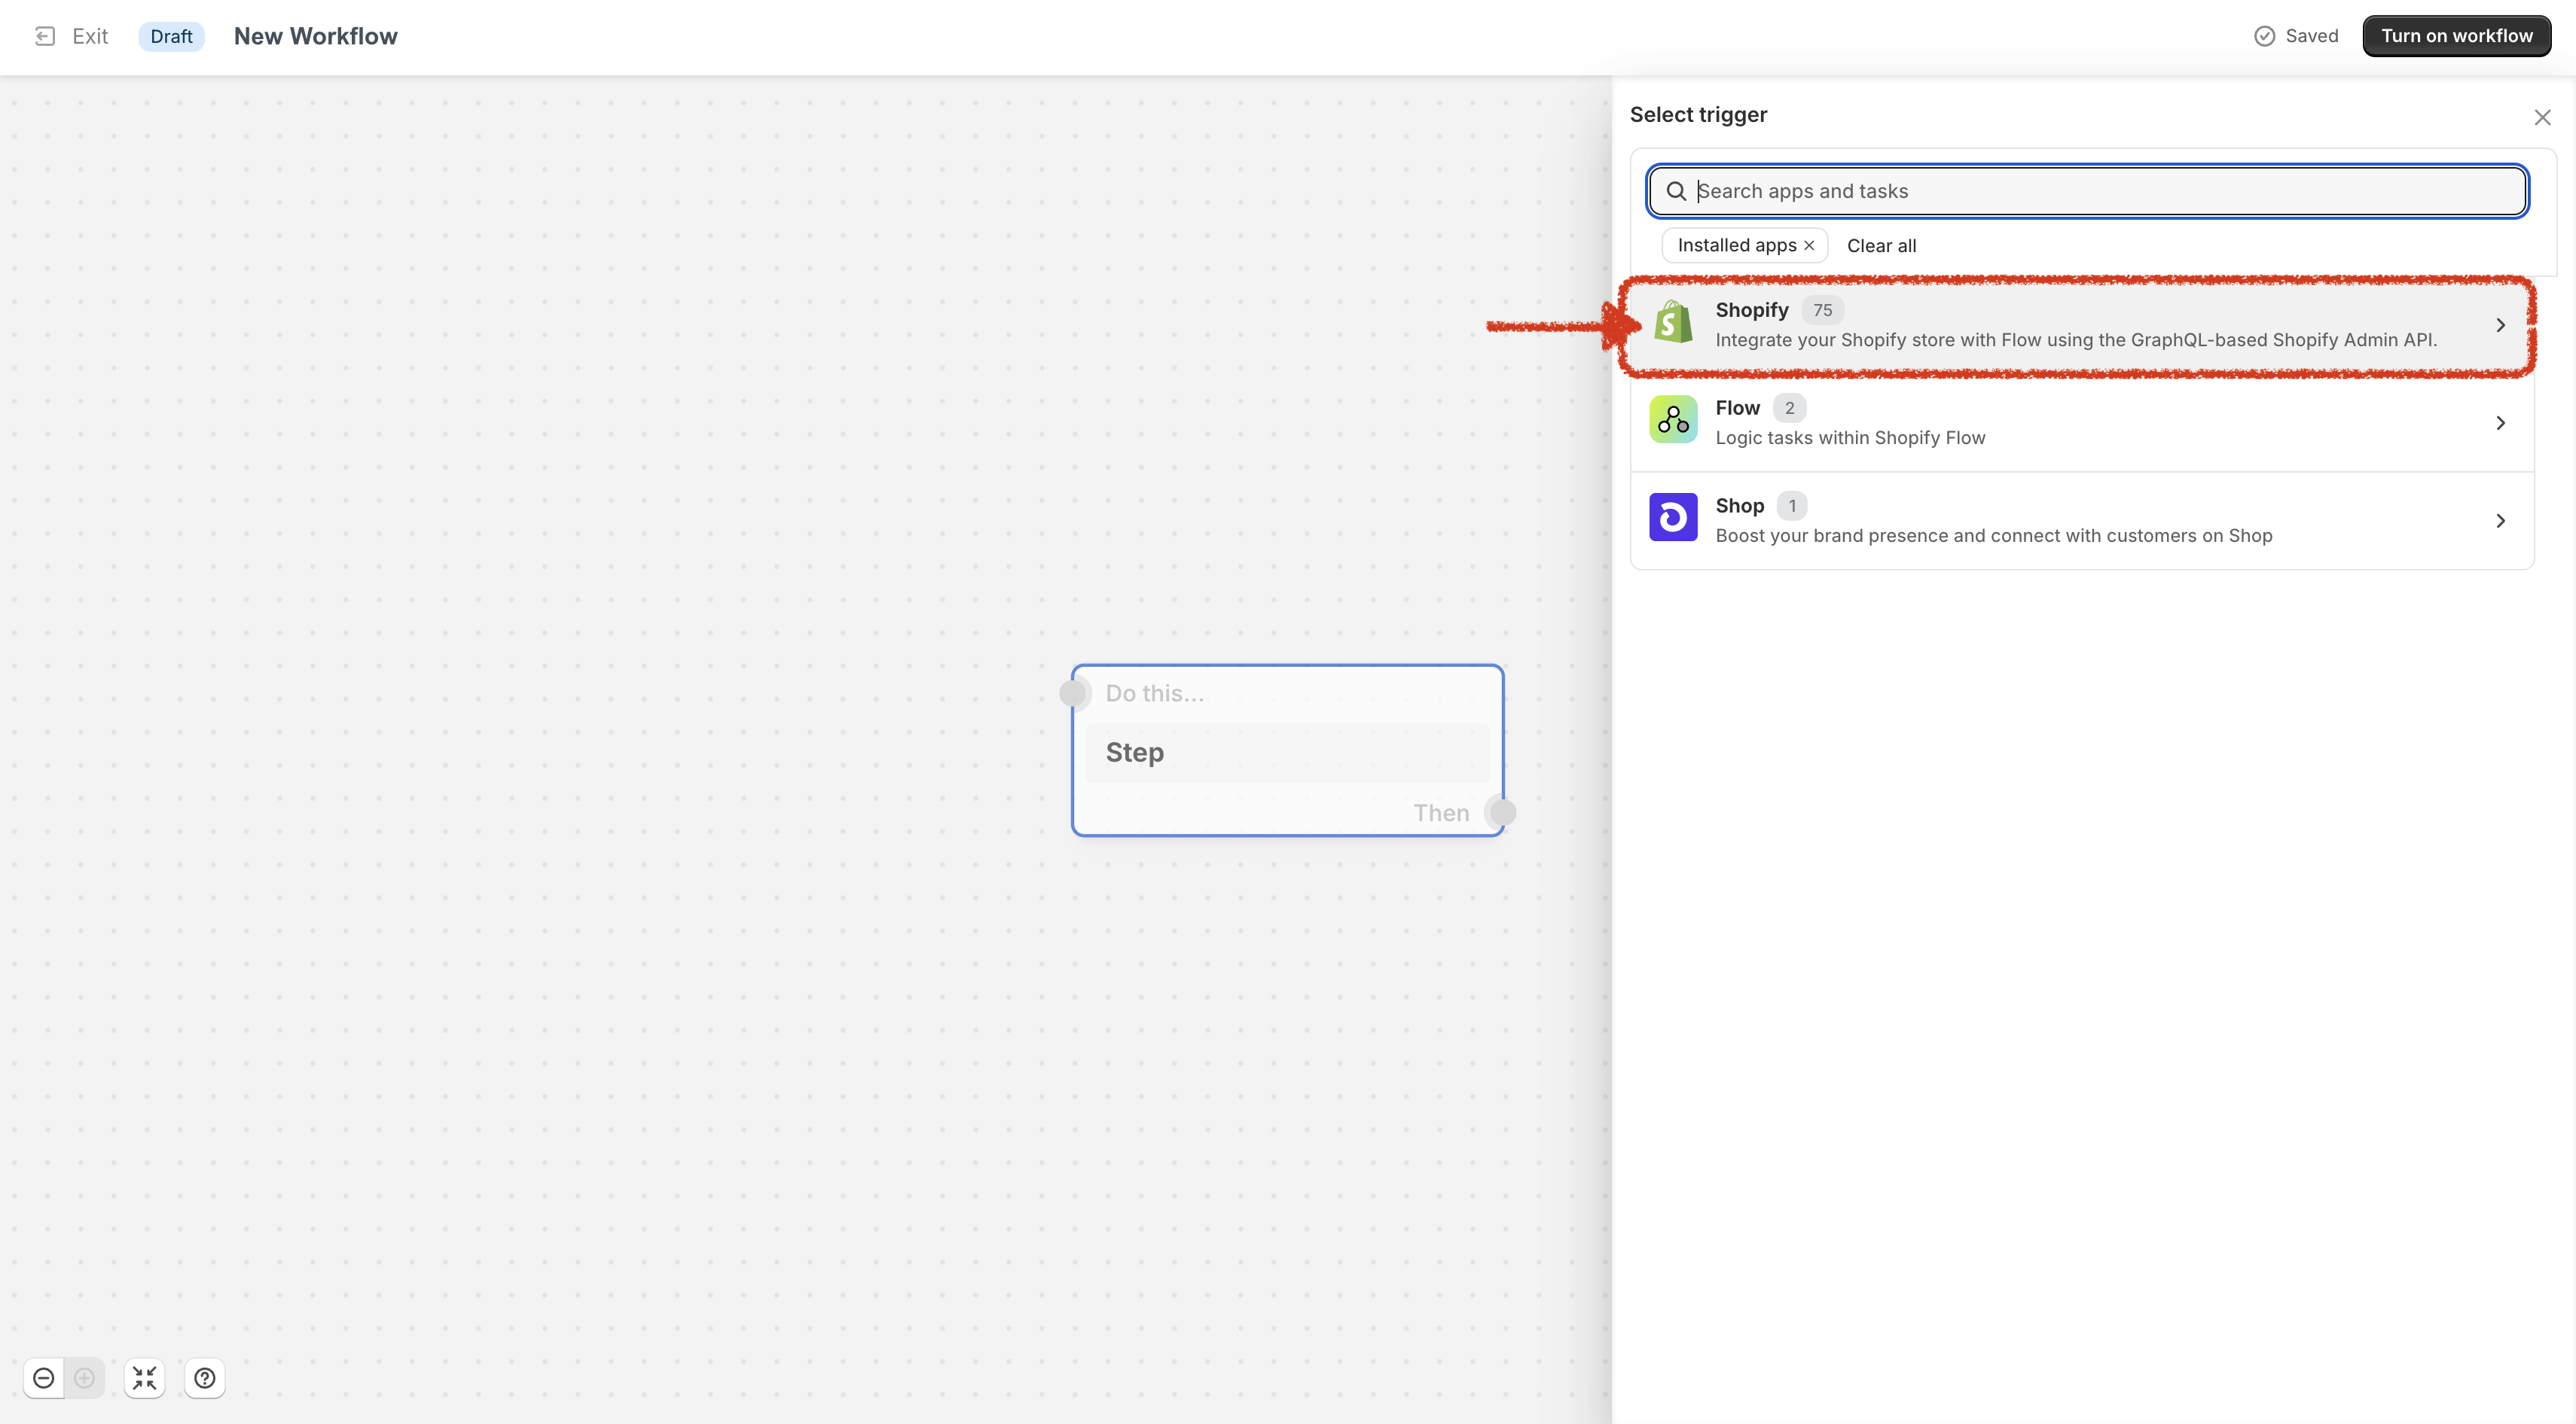
Task: Click the Then label on node
Action: tap(1441, 812)
